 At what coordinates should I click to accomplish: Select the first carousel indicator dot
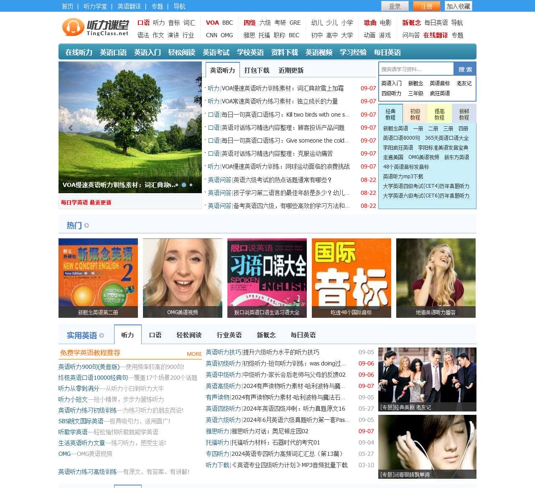pyautogui.click(x=176, y=185)
